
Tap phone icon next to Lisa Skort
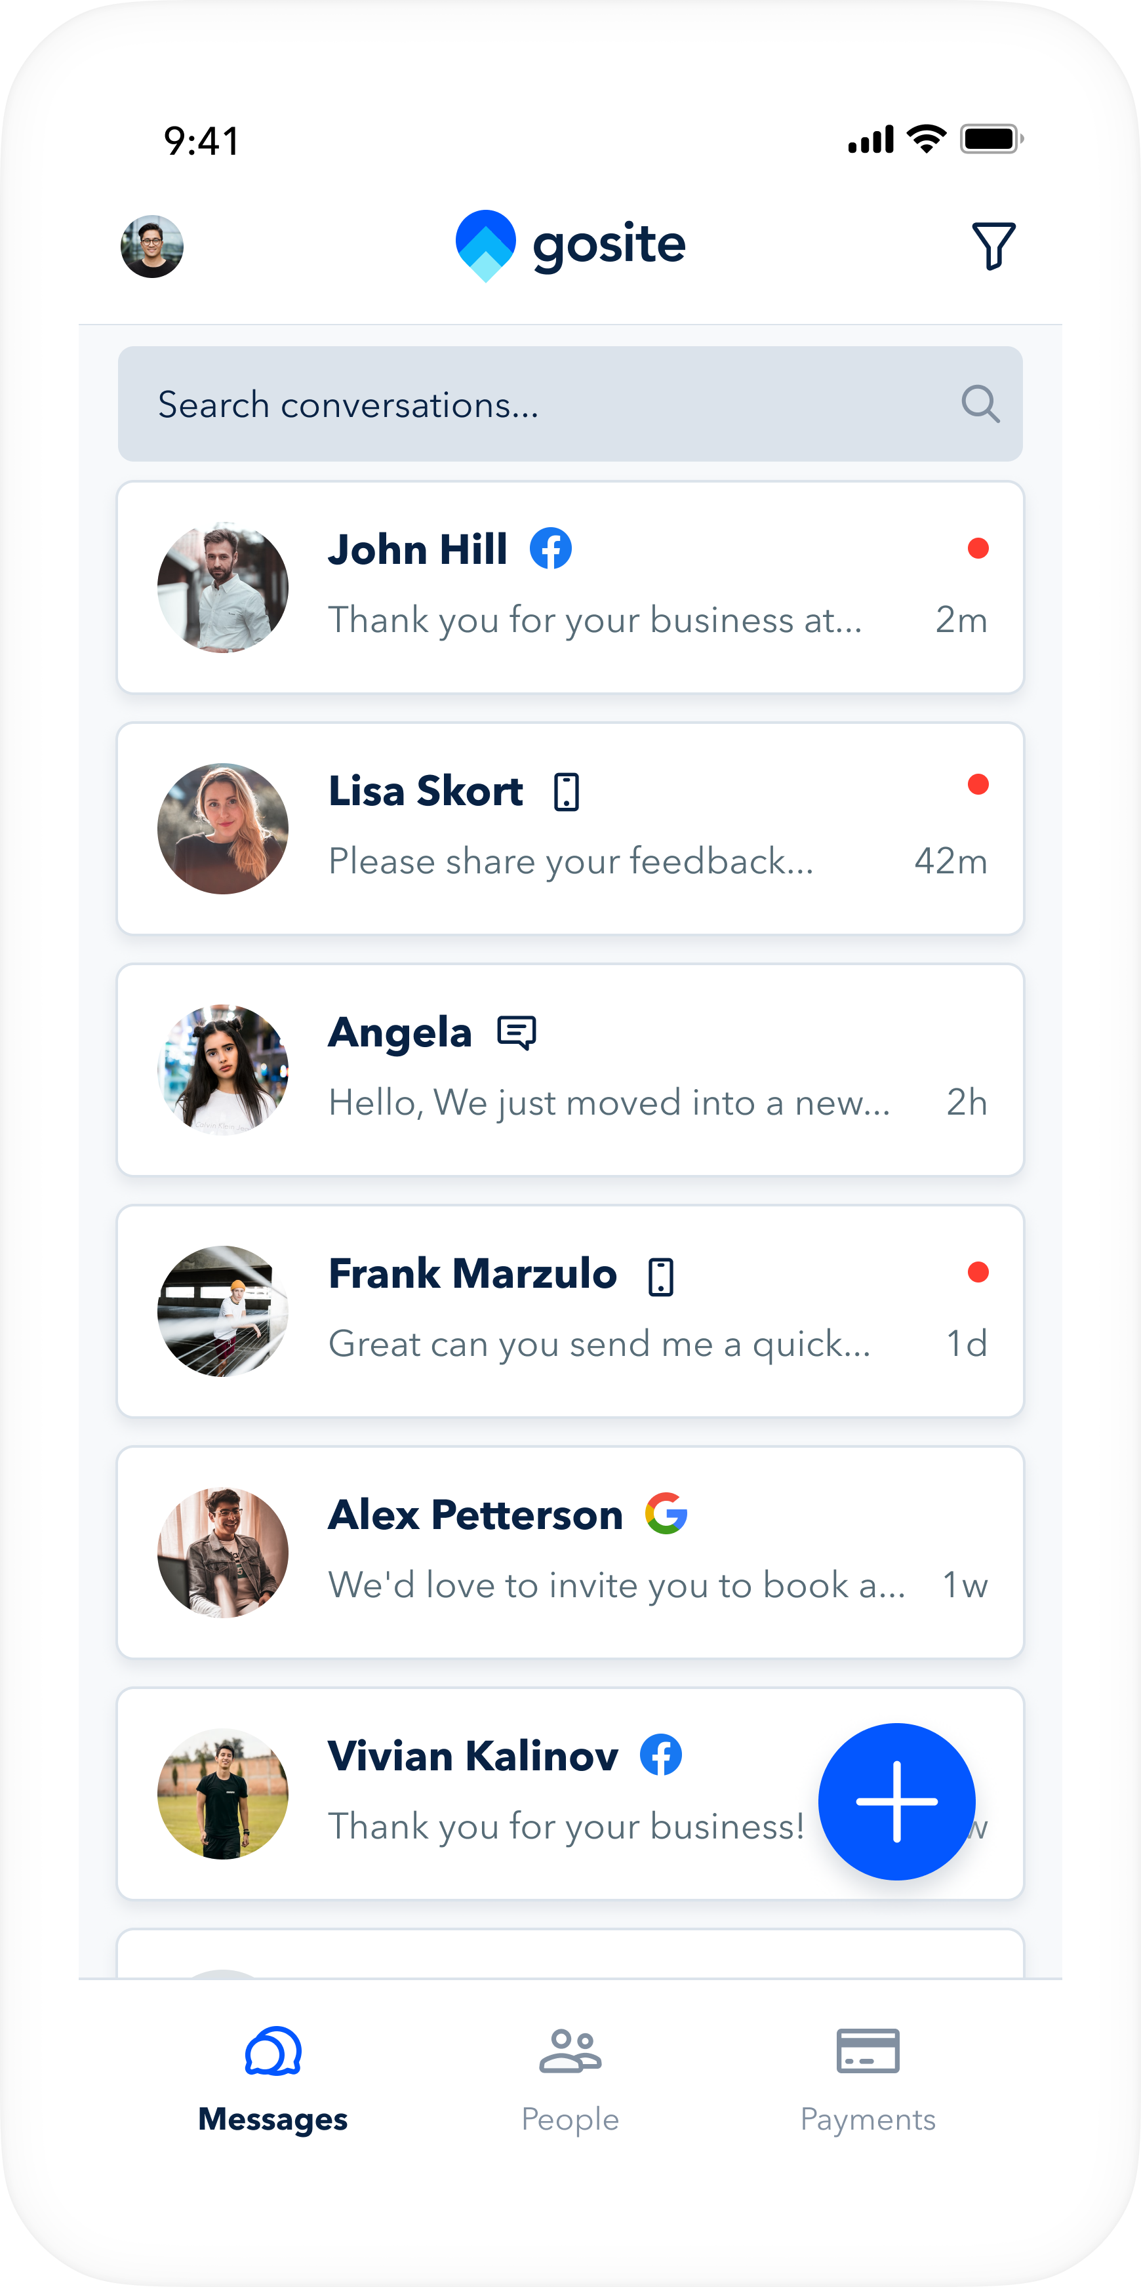[567, 791]
